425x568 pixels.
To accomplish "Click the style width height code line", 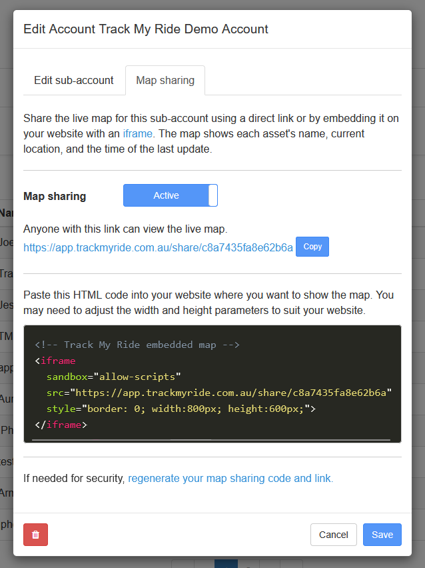I will coord(181,409).
